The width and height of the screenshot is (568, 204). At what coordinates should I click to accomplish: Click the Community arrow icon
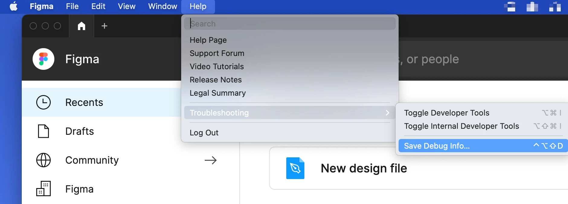click(x=210, y=160)
